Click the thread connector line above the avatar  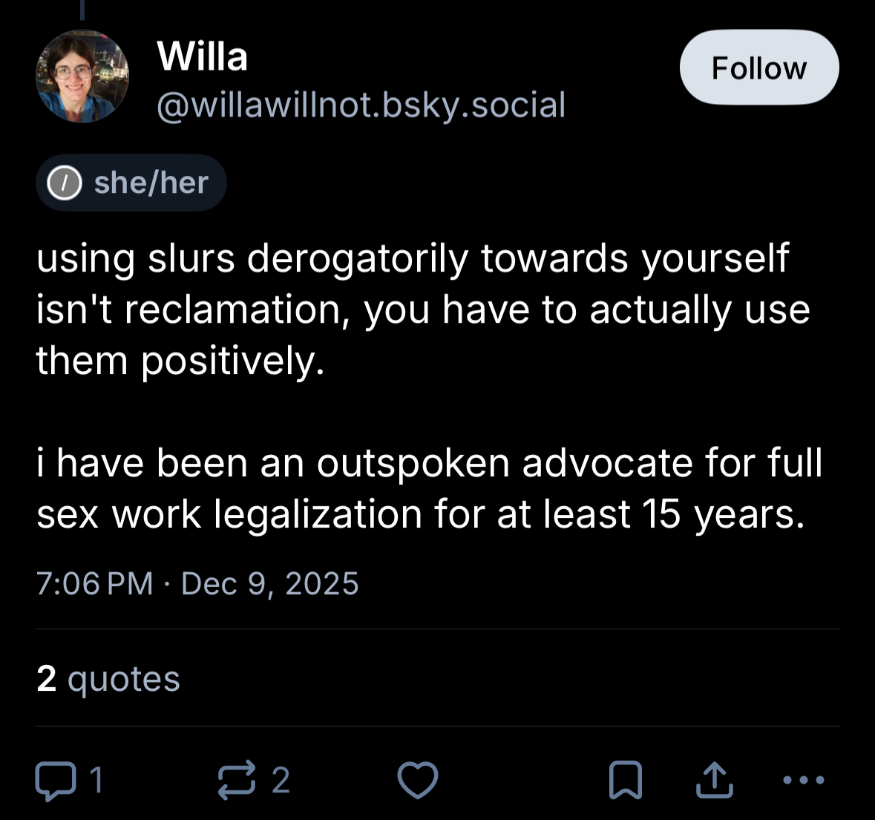(x=82, y=9)
